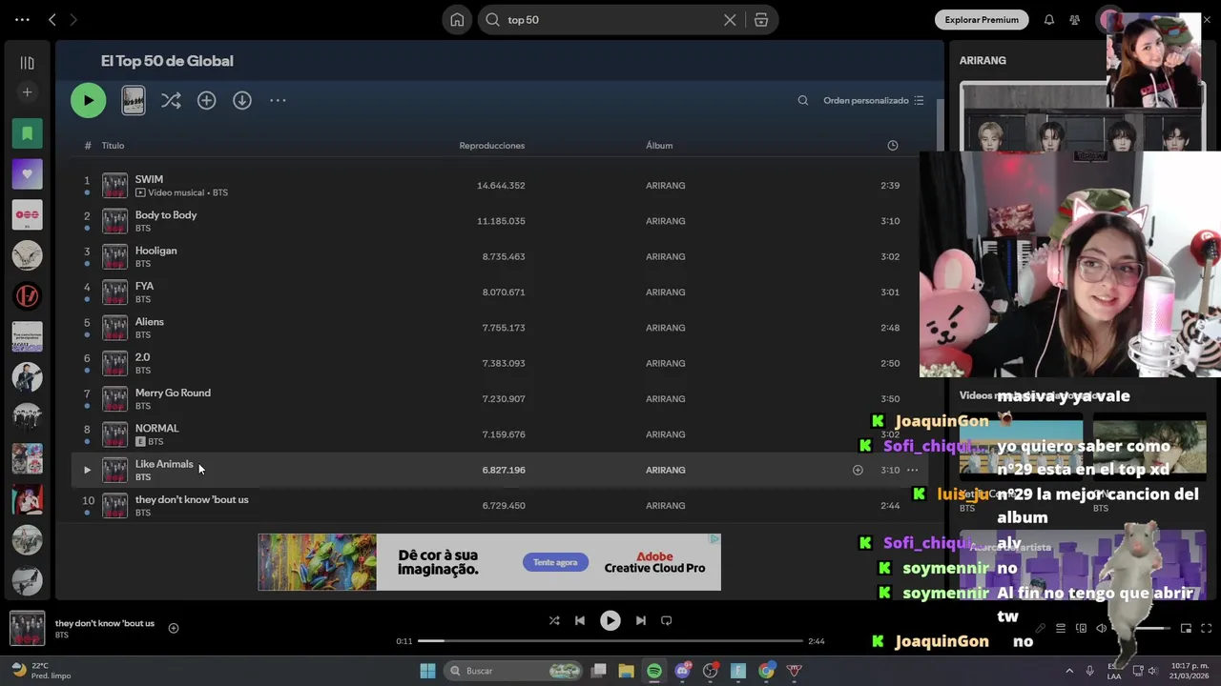The image size is (1221, 686).
Task: Open more options for Like Animals
Action: coord(913,470)
